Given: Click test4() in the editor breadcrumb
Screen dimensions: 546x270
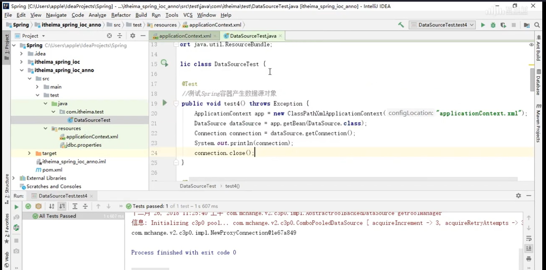Looking at the screenshot, I should click(x=233, y=186).
